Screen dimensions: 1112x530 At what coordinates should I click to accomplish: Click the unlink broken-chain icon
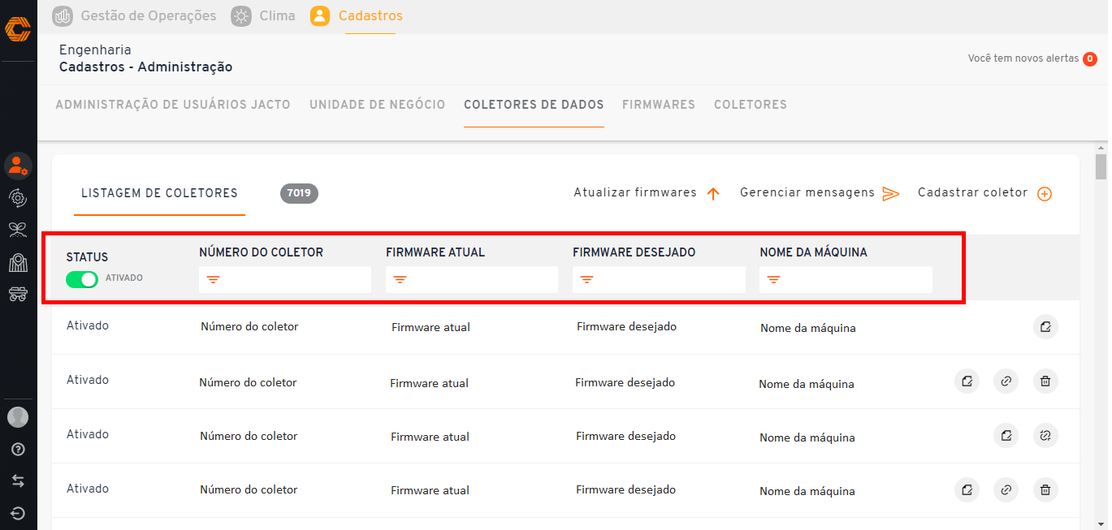(1045, 436)
